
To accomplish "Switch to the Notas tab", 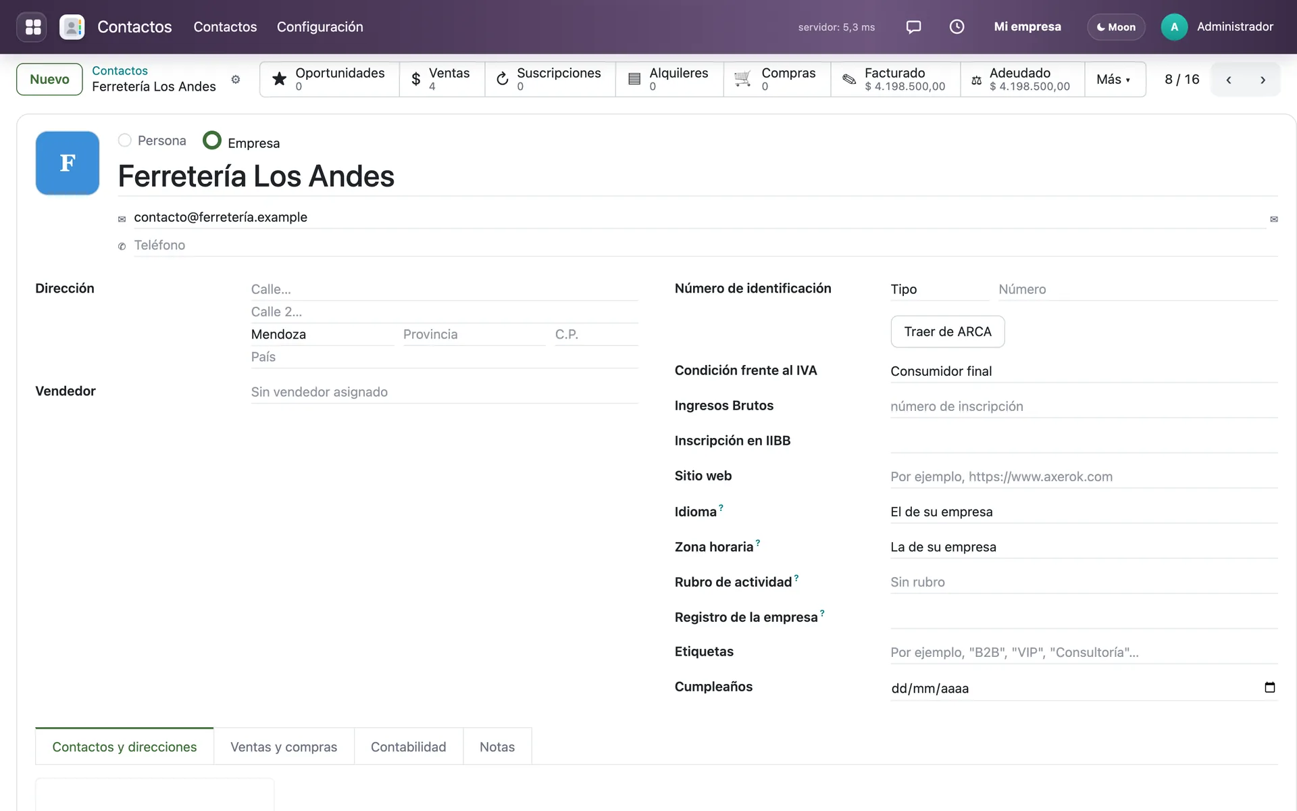I will 497,747.
